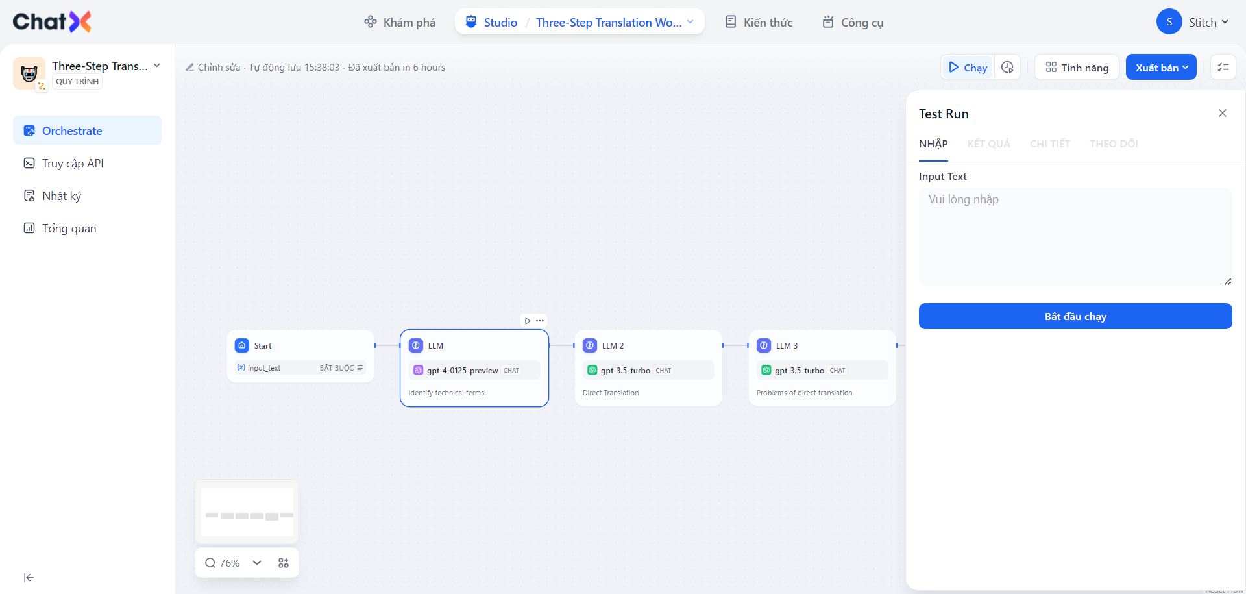Expand the app name dropdown in sidebar

coord(156,66)
